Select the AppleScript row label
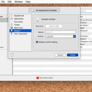 click(19, 16)
